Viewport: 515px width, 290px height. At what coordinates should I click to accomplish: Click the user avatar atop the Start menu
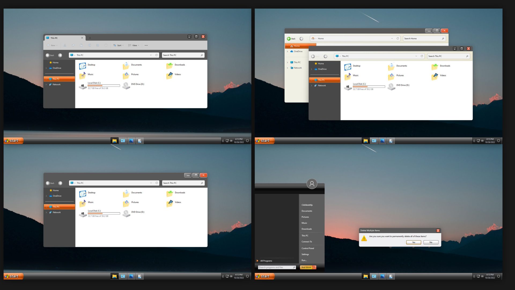(x=312, y=184)
